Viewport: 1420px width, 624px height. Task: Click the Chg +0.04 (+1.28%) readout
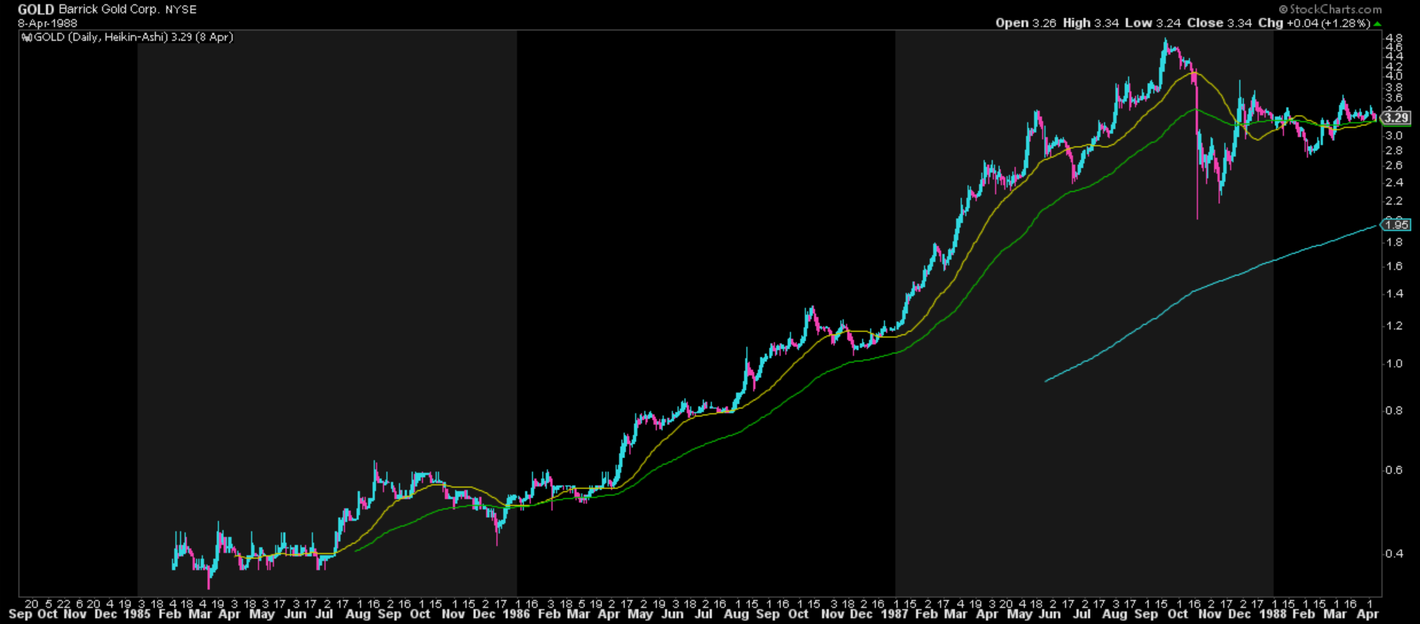tap(1314, 23)
